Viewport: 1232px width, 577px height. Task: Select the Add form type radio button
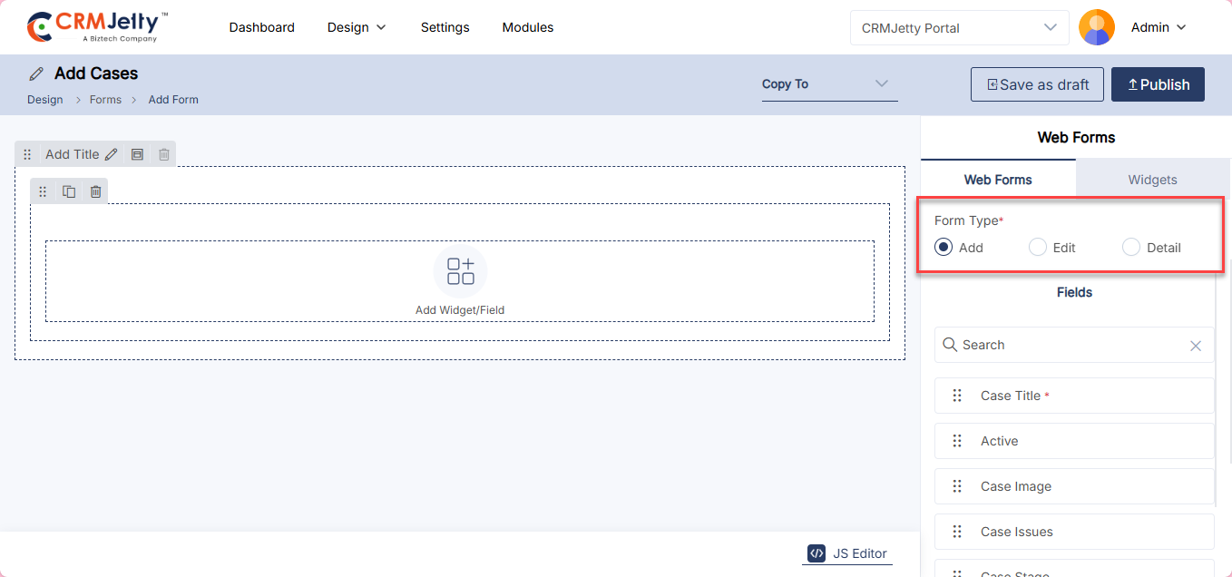[x=944, y=247]
